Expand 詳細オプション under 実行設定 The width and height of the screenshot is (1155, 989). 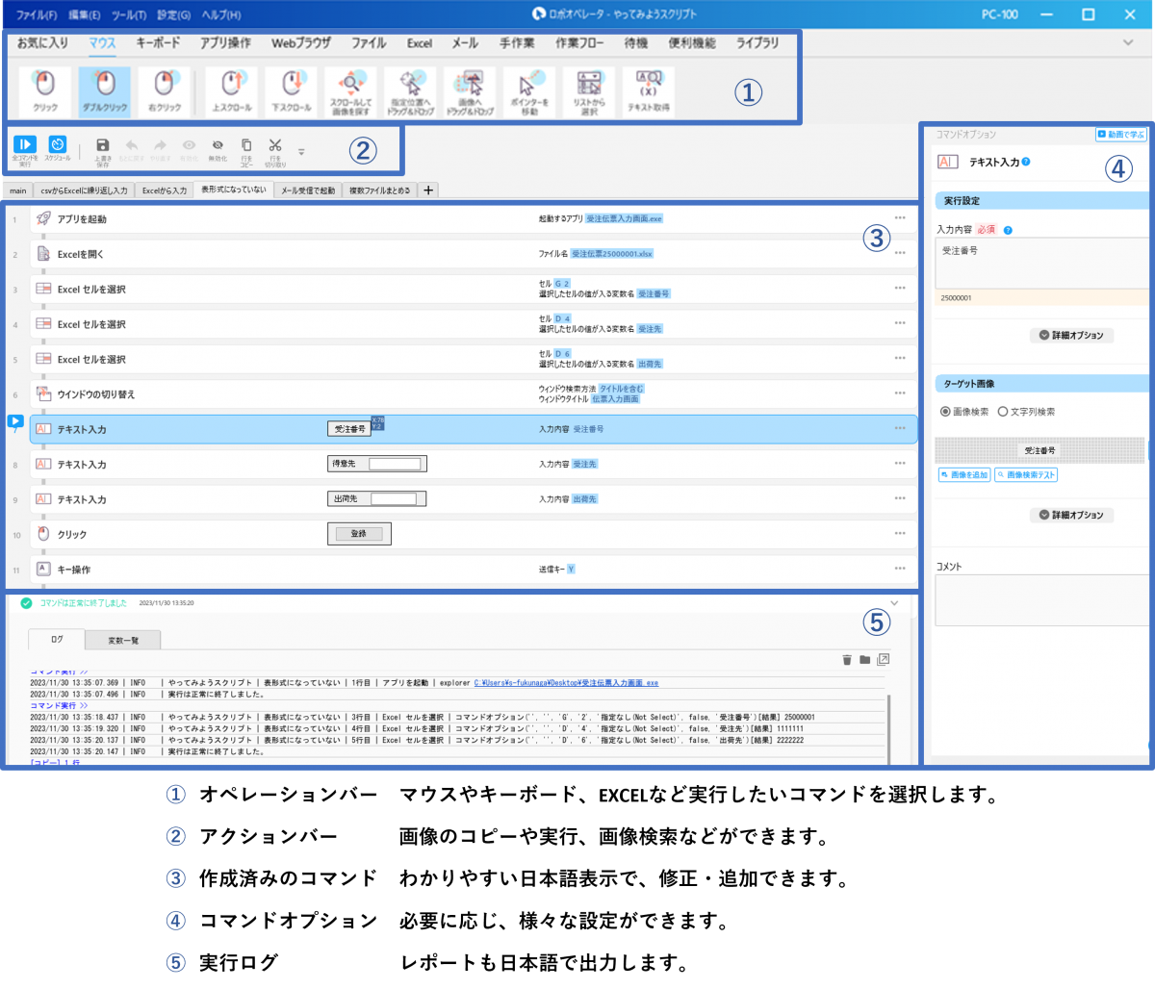click(1071, 336)
